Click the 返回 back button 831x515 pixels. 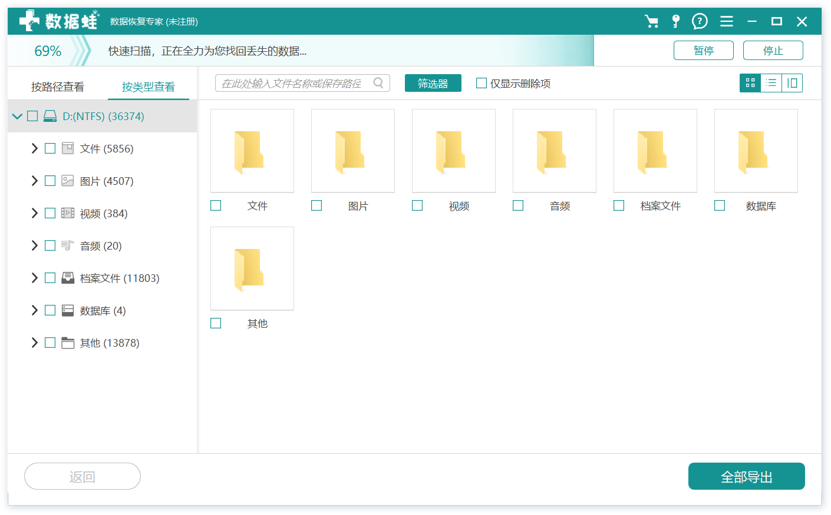point(83,476)
